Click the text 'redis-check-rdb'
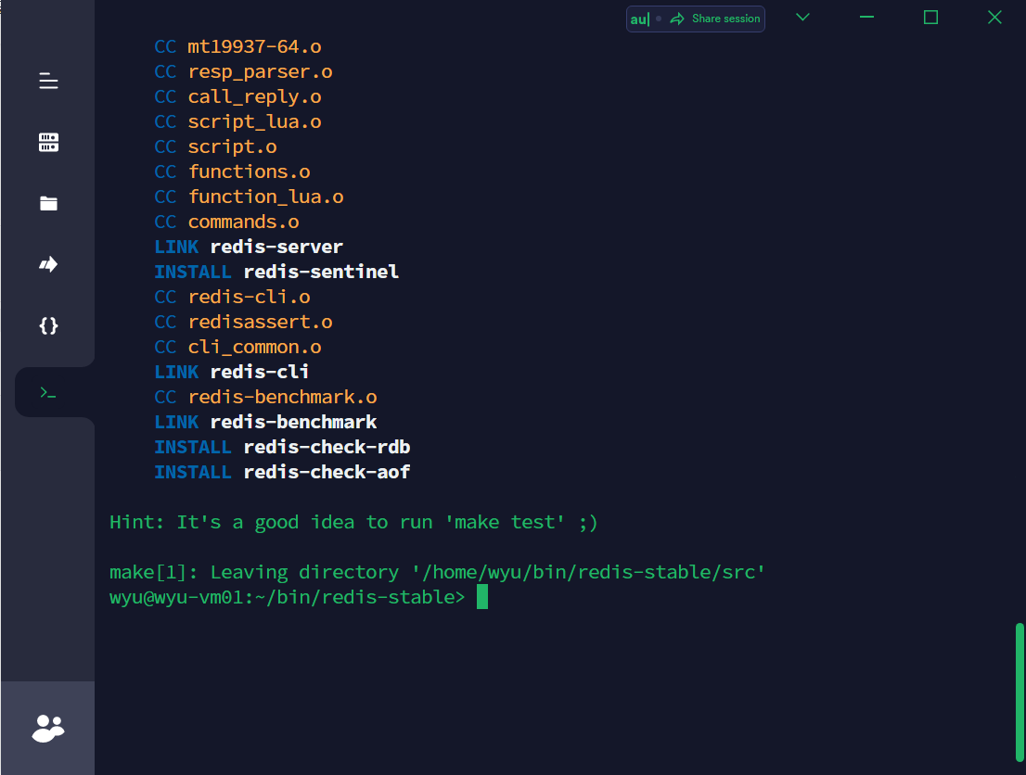 click(x=327, y=447)
